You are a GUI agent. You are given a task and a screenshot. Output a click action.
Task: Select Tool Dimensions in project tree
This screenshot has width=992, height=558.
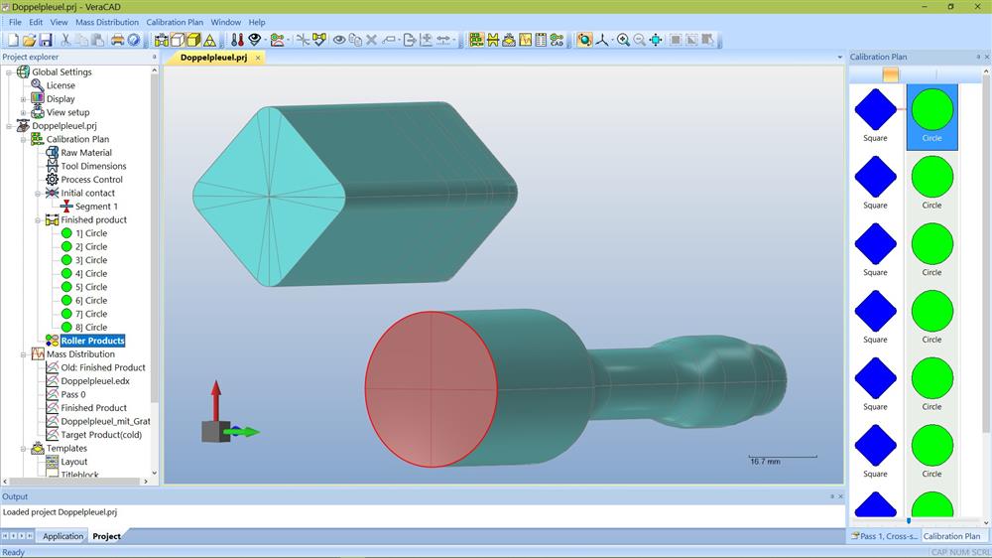click(93, 167)
